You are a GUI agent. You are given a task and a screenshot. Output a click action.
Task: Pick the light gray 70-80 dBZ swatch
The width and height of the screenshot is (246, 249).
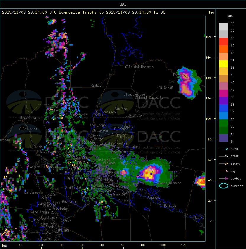click(x=224, y=27)
